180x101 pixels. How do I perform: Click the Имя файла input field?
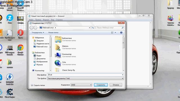coord(84,75)
